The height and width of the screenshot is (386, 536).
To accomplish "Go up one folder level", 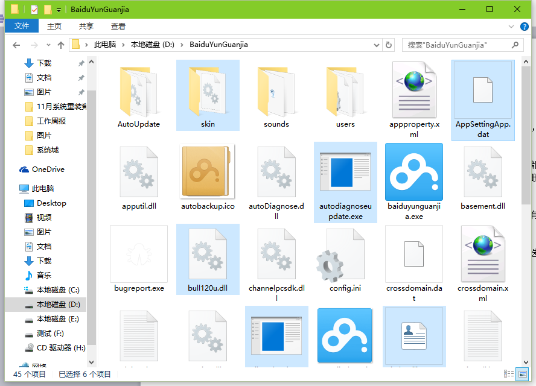I will tap(61, 45).
